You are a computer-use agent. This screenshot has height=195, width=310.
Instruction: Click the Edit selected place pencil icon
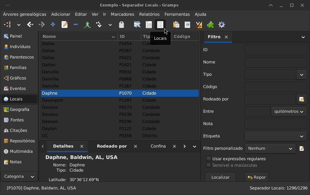[65, 25]
